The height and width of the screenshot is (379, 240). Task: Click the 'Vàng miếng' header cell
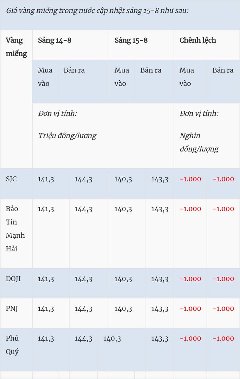(x=16, y=47)
